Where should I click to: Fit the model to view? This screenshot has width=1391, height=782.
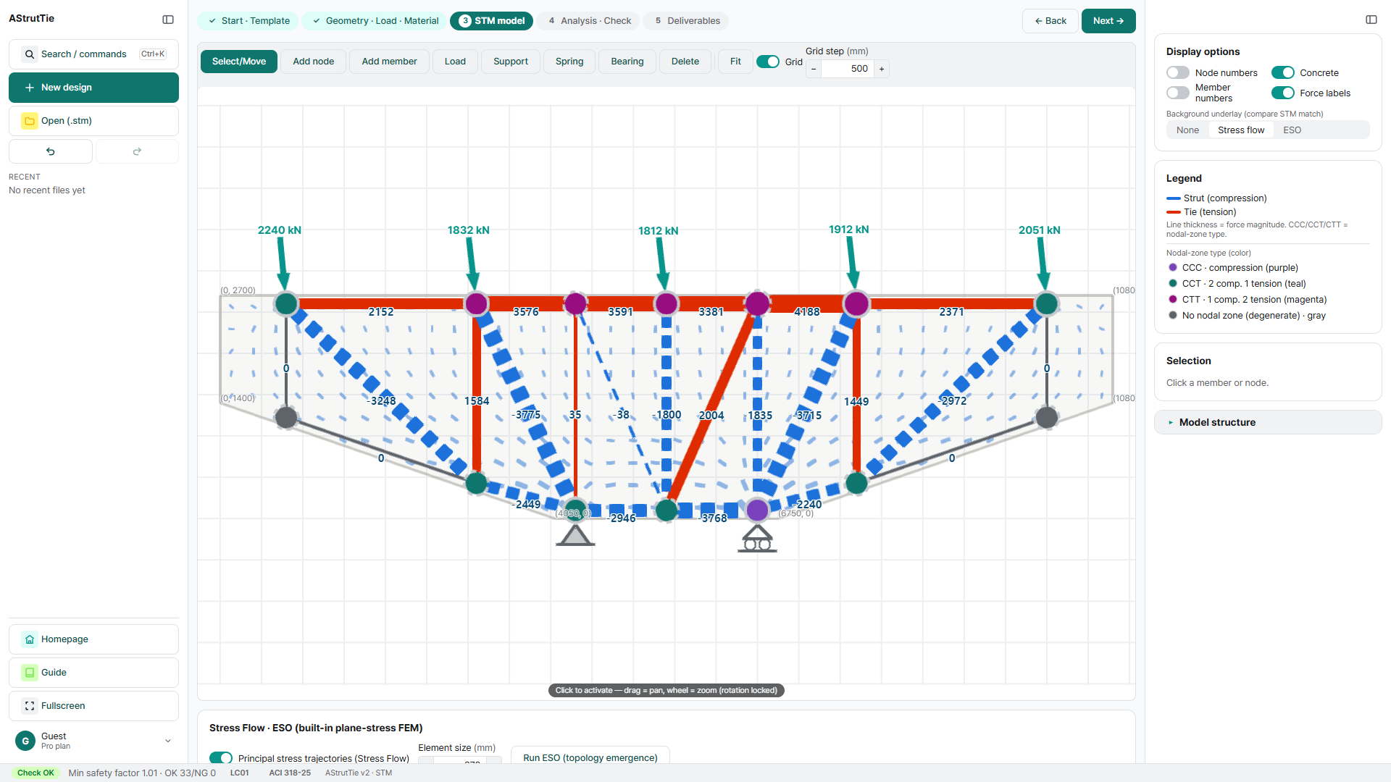735,62
